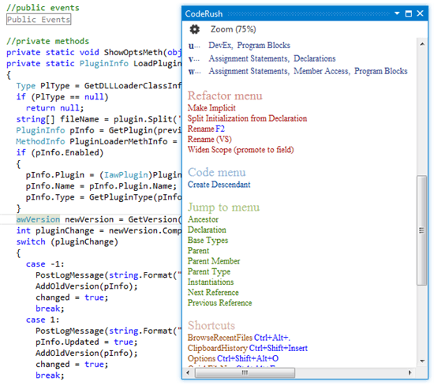Click horizontal scrollbar right arrow in CodeRush

(x=410, y=373)
